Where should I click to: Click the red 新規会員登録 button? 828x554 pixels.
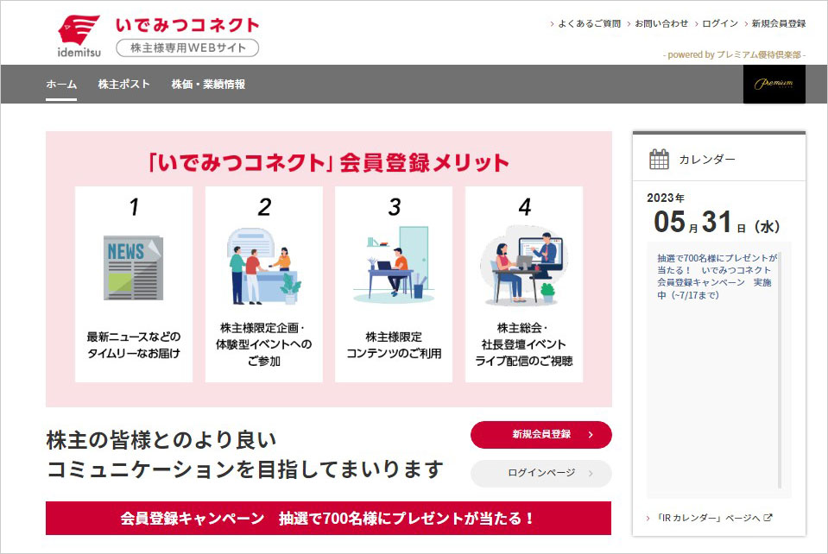tap(541, 435)
